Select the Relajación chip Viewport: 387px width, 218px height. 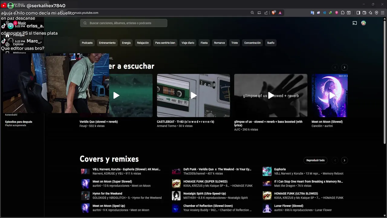143,43
